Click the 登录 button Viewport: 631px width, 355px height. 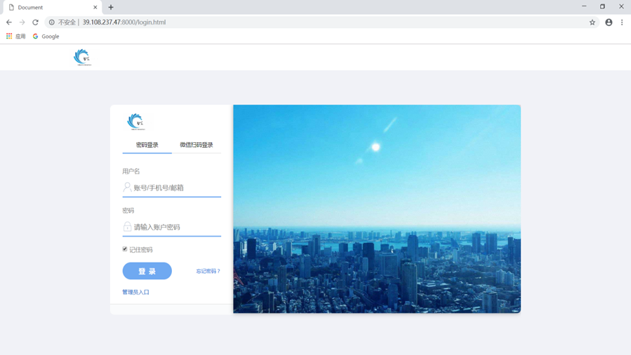pos(147,271)
